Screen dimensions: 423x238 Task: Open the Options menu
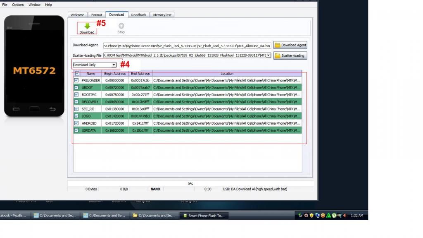18,5
